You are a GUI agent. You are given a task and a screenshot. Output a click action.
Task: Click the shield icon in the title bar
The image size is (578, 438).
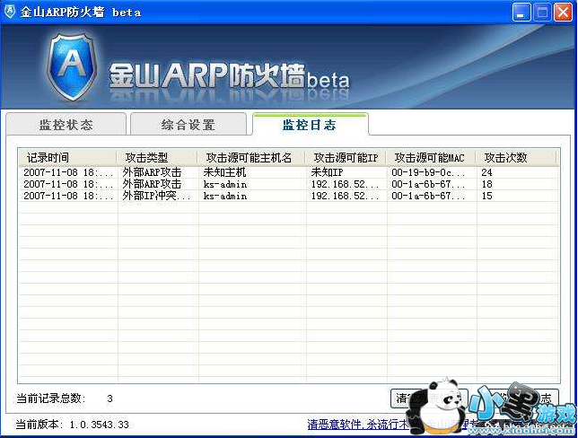[10, 12]
